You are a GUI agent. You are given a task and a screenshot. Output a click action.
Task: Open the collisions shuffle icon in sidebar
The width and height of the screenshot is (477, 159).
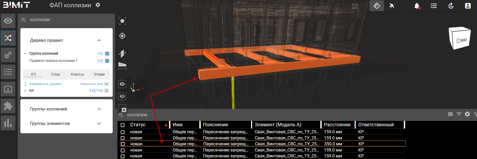tap(8, 38)
